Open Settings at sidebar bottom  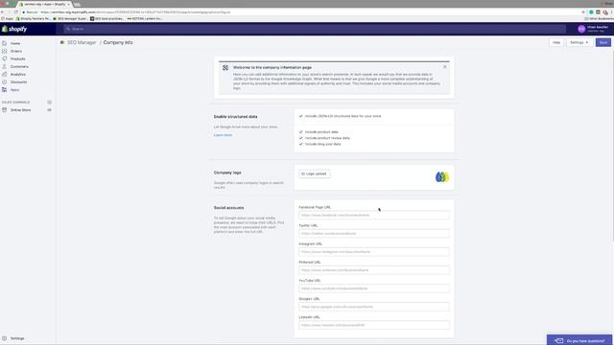17,338
